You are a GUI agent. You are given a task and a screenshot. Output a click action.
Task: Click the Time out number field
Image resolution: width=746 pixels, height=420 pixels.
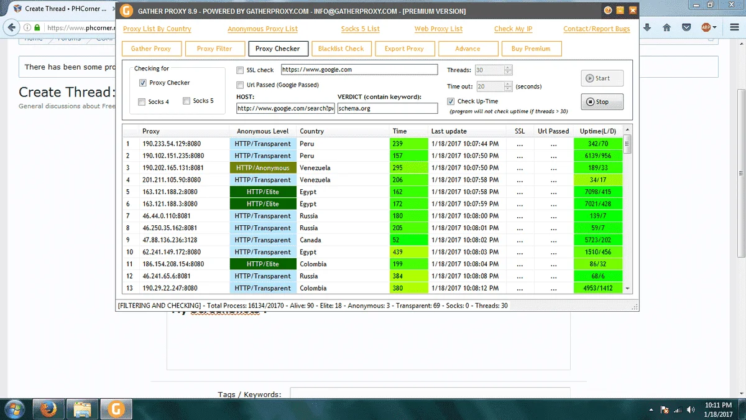(x=489, y=86)
